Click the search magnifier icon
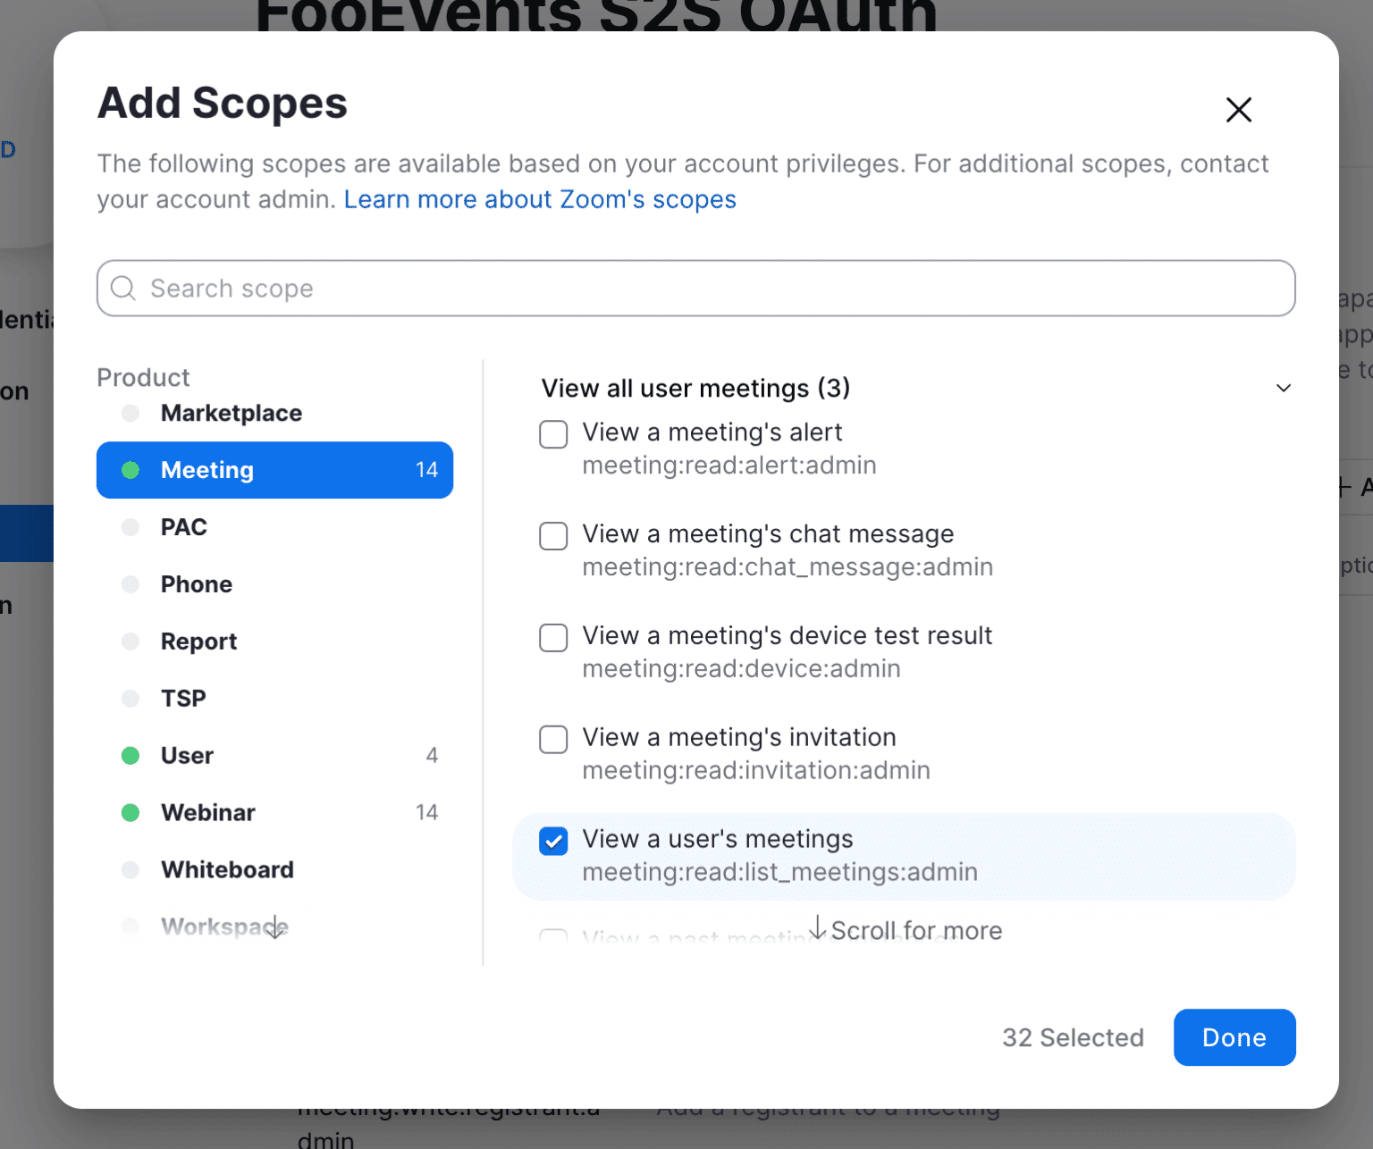Screen dimensions: 1373x1149 point(123,288)
